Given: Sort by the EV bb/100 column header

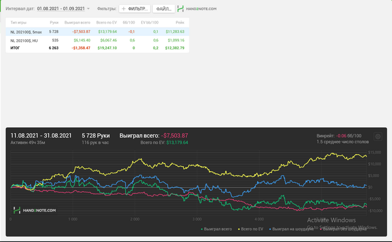Looking at the screenshot, I should click(x=150, y=22).
